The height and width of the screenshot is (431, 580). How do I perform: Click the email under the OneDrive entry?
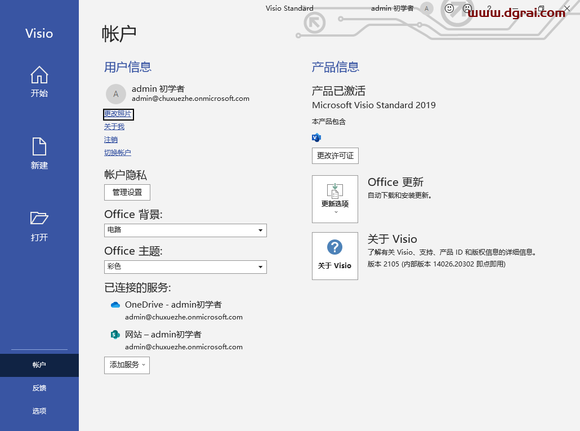point(184,317)
